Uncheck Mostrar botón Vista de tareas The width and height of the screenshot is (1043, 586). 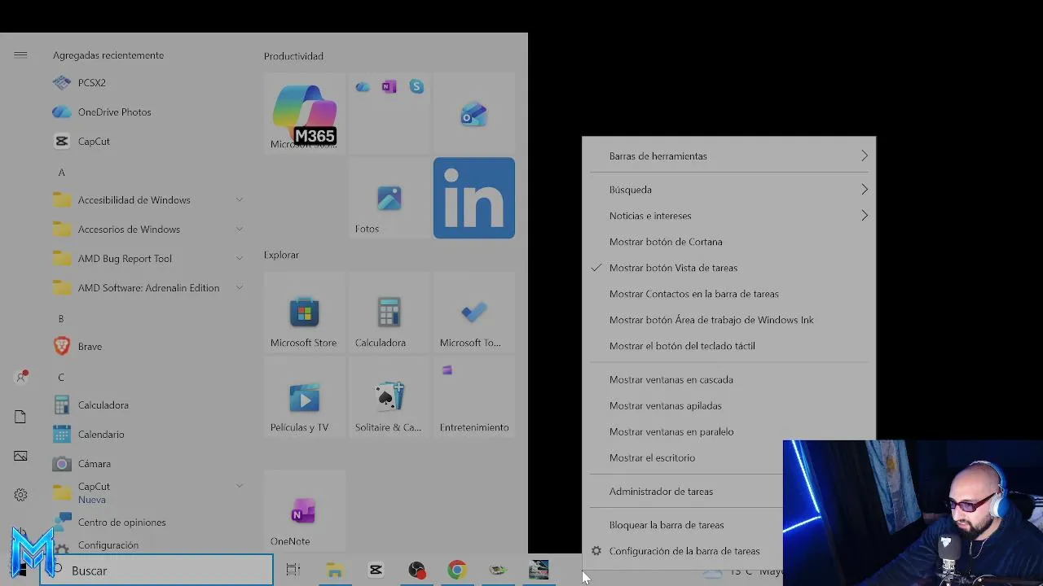coord(728,268)
